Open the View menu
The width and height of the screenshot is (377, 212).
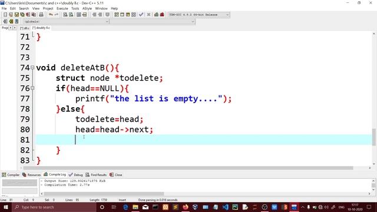click(36, 8)
